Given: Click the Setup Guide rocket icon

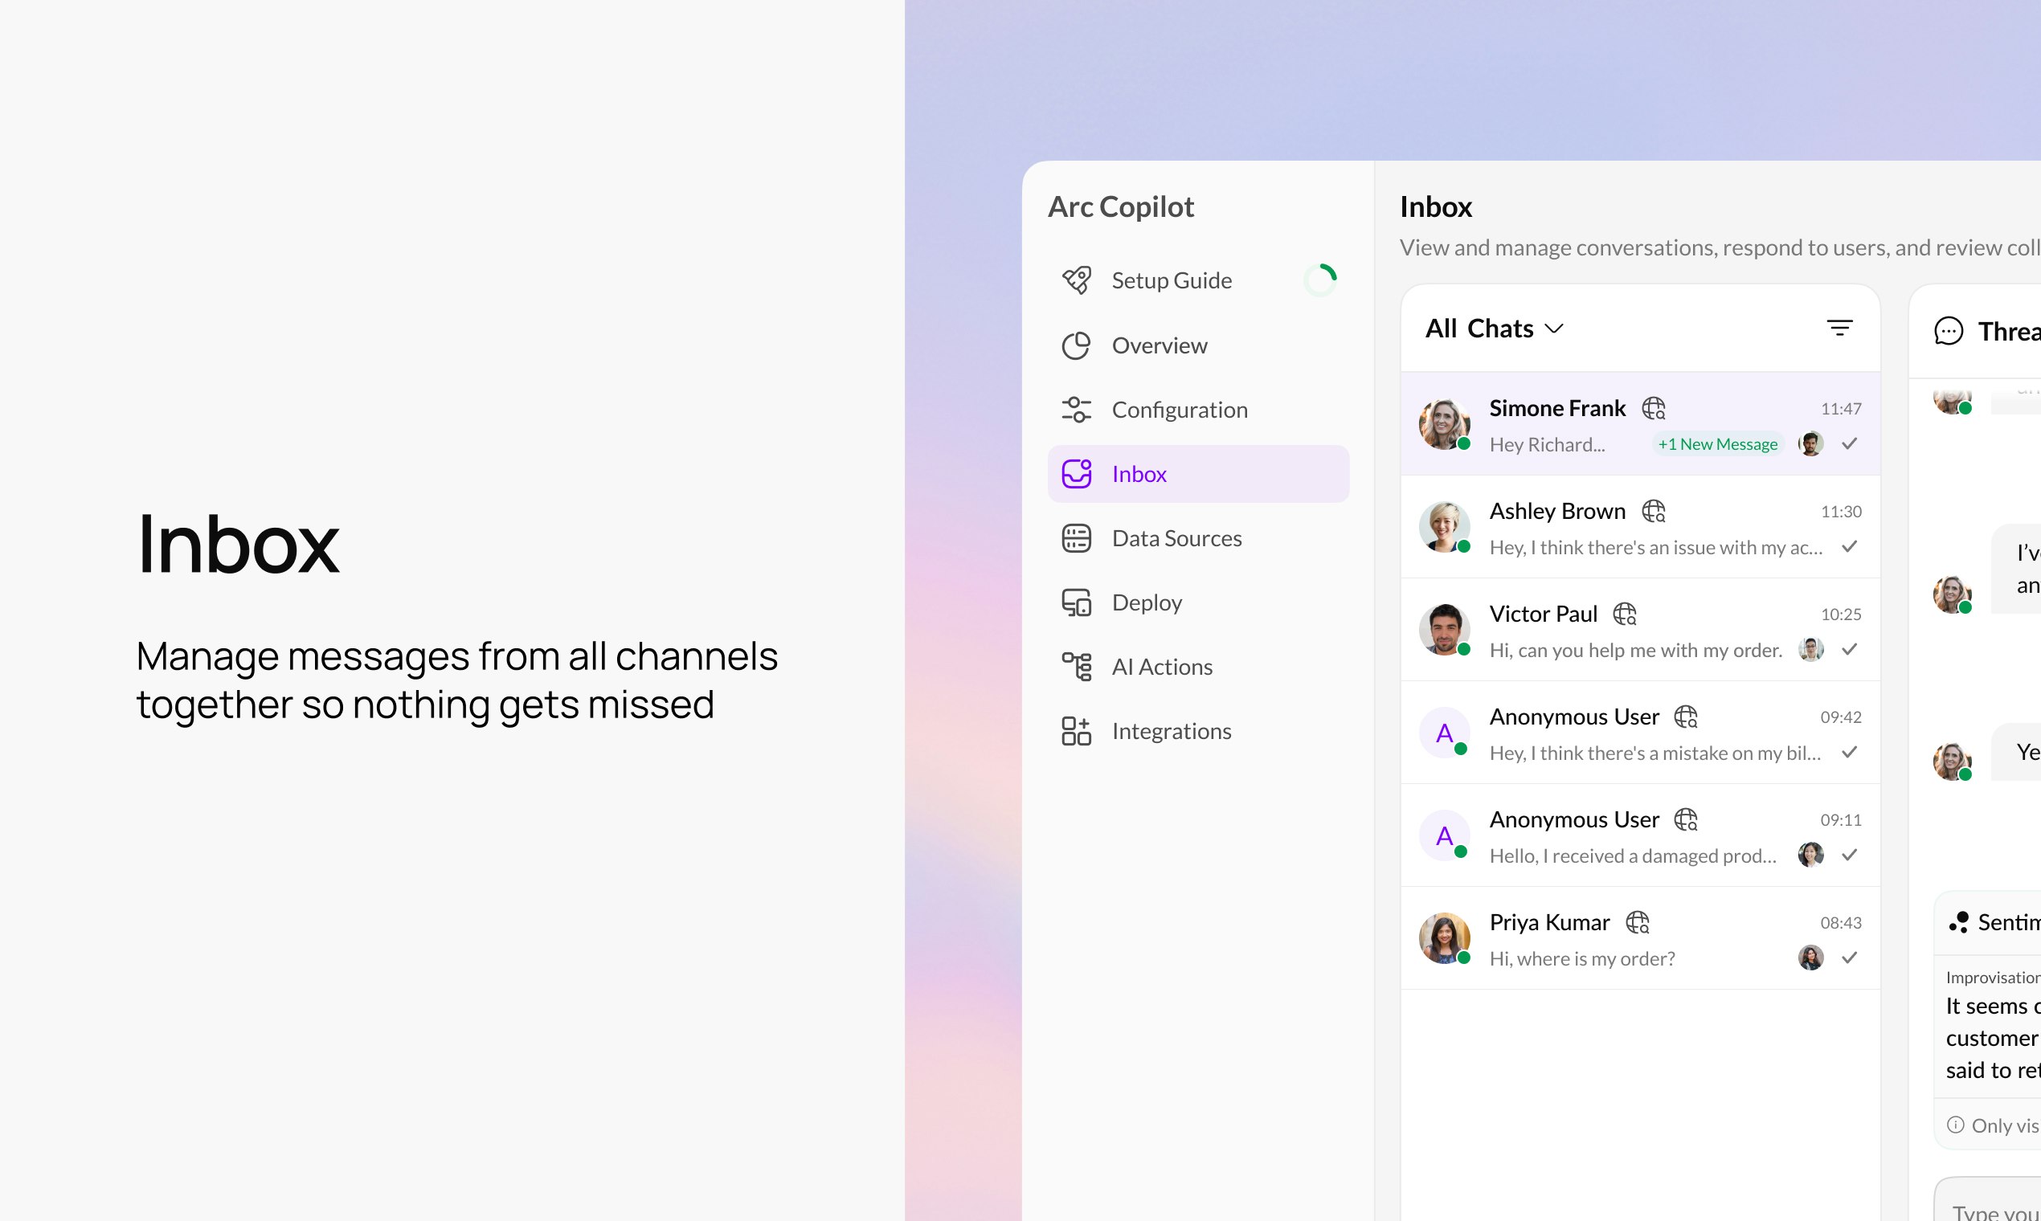Looking at the screenshot, I should (1076, 280).
